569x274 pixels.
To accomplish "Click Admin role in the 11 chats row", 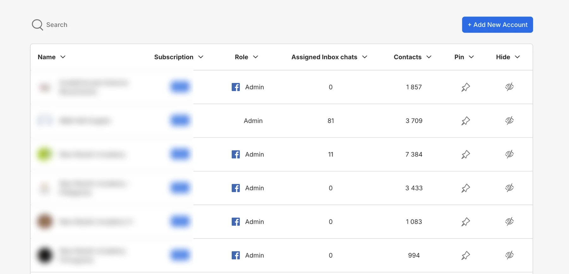I will (254, 154).
